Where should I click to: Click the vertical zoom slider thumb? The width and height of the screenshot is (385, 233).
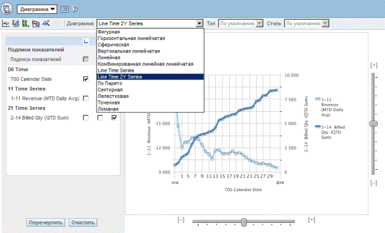coord(374,124)
